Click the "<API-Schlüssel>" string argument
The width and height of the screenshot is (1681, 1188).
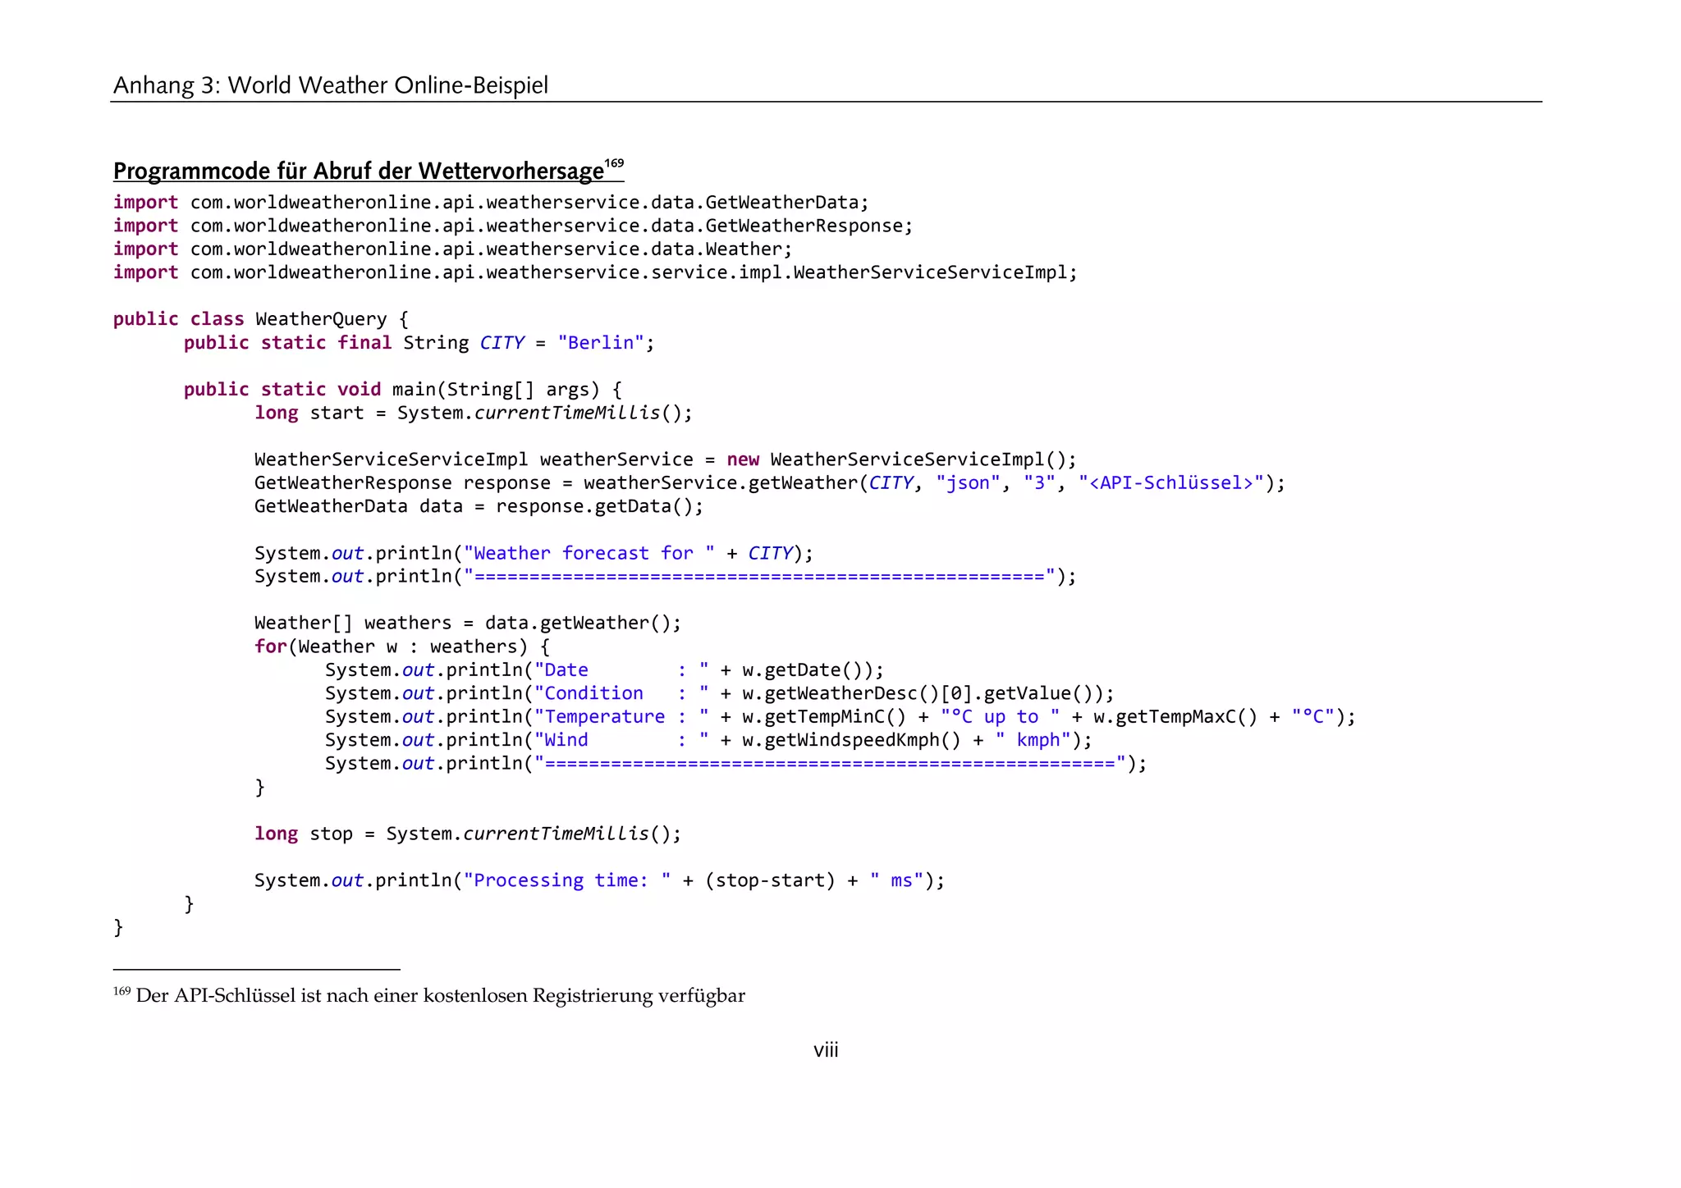[x=1170, y=483]
